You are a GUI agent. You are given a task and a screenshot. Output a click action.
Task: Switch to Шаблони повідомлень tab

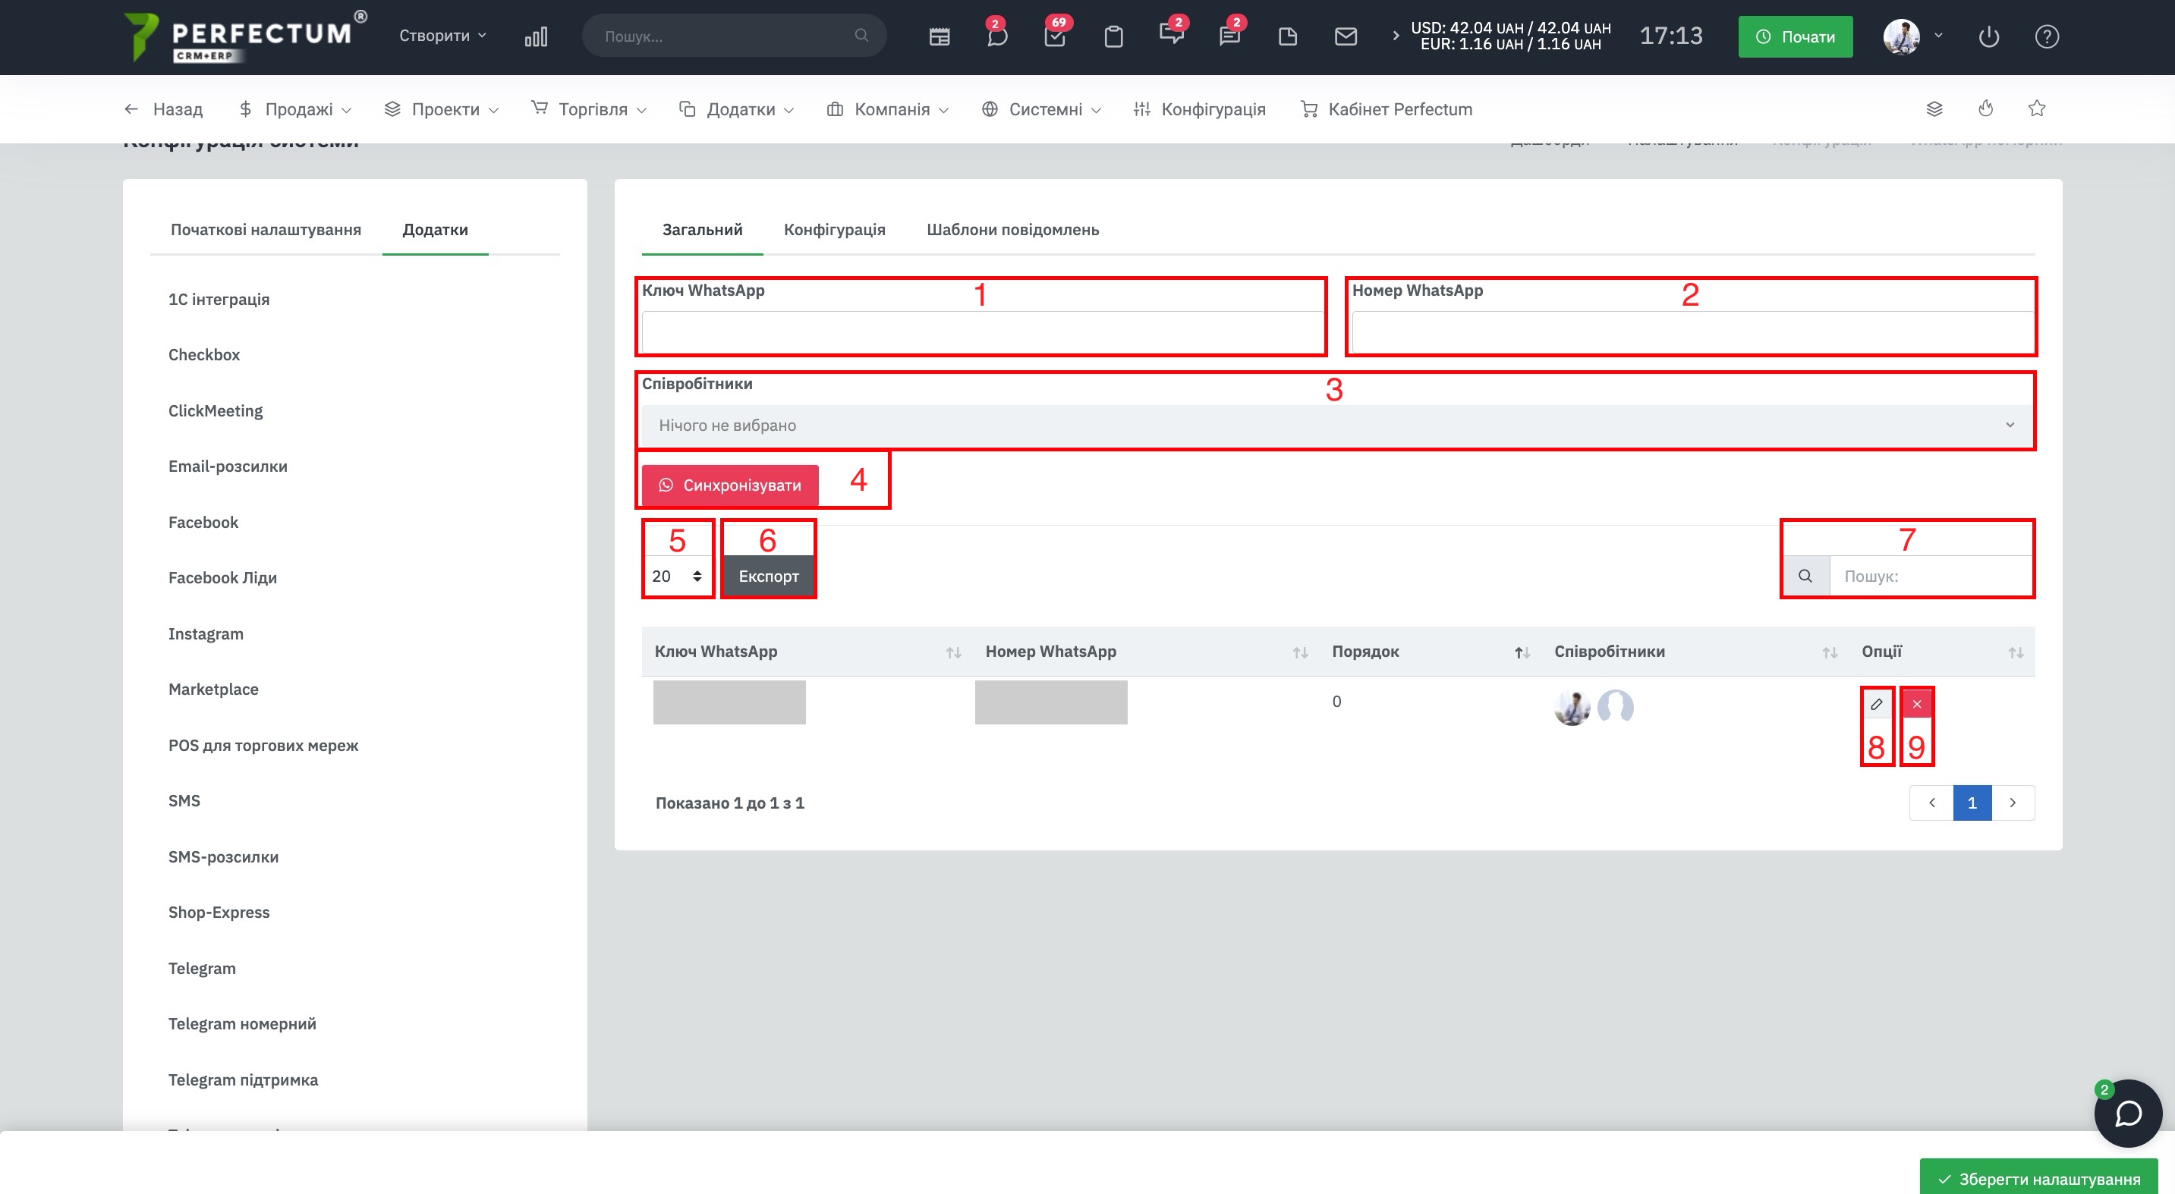pyautogui.click(x=1012, y=230)
